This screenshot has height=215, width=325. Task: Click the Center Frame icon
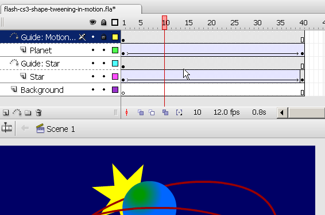tap(127, 112)
